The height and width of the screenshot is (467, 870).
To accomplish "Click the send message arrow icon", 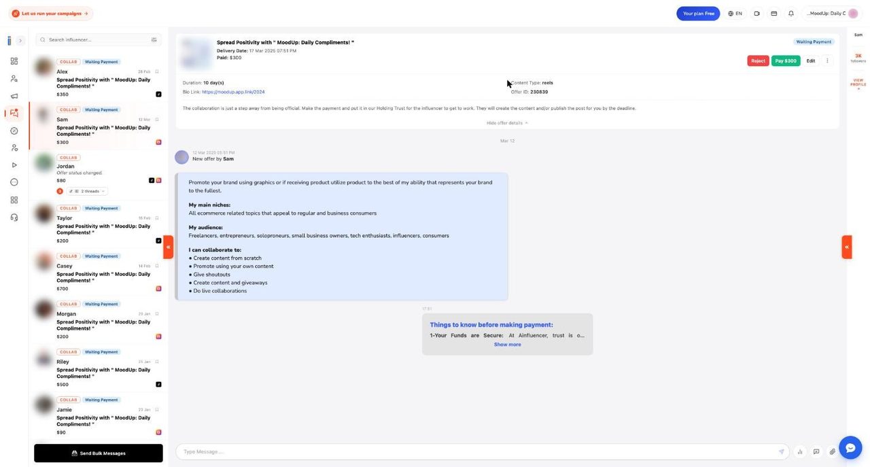I will 782,451.
